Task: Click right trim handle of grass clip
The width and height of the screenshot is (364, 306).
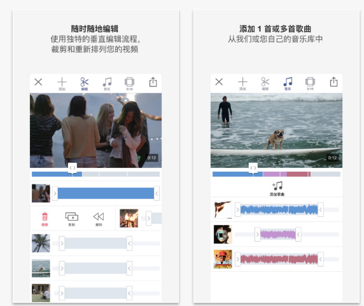Action: pyautogui.click(x=129, y=293)
